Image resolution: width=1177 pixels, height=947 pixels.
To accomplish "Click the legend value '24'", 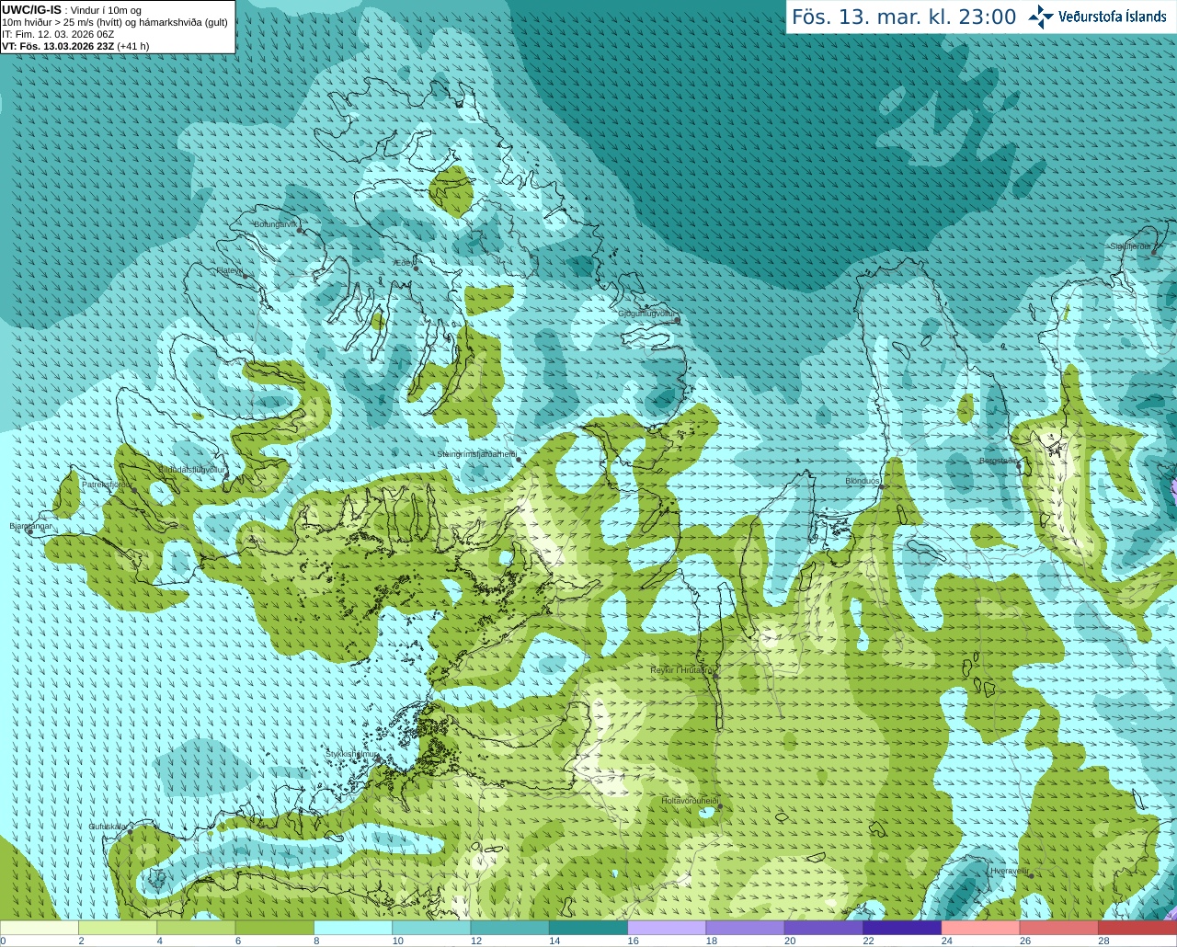I will click(946, 941).
